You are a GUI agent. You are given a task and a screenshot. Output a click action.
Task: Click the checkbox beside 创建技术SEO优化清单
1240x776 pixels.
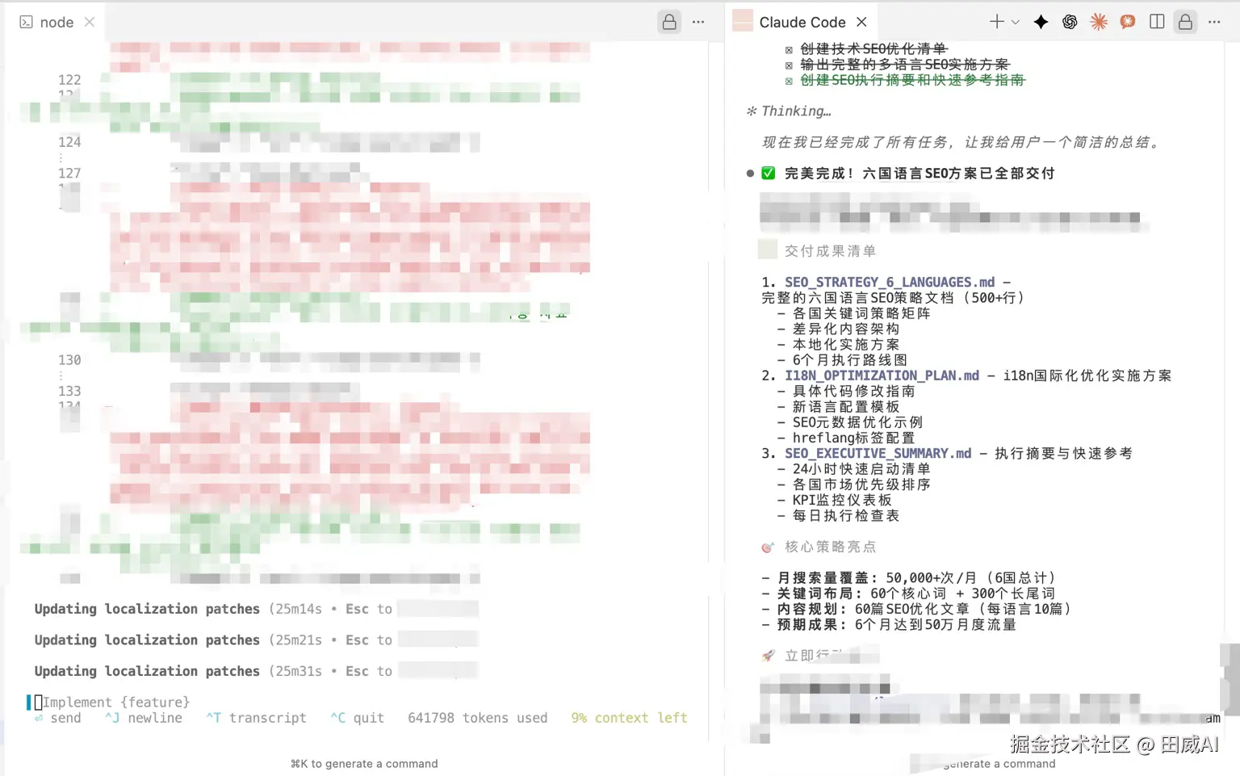click(x=789, y=48)
